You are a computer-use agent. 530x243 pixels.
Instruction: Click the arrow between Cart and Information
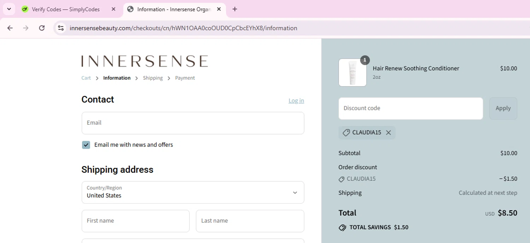(x=97, y=78)
